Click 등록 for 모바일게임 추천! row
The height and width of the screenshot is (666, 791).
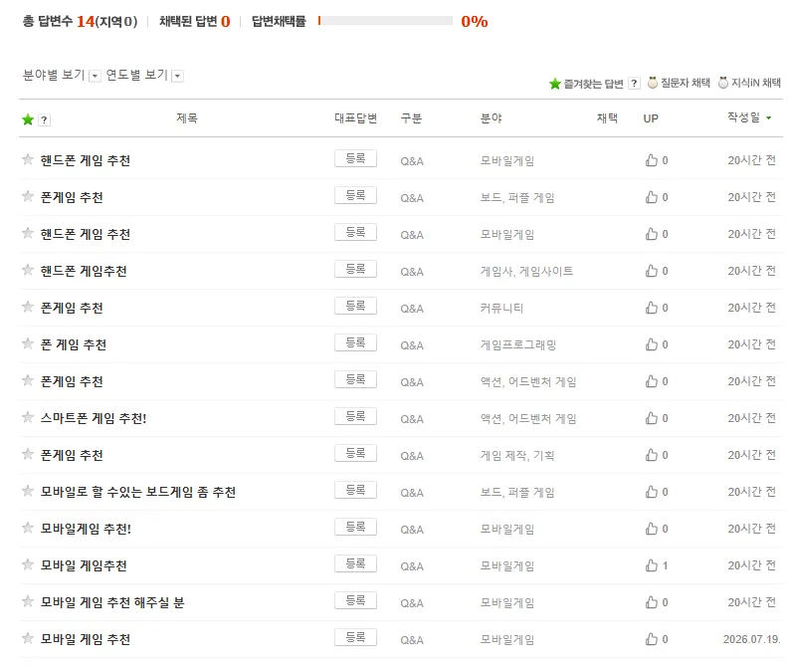pyautogui.click(x=355, y=528)
